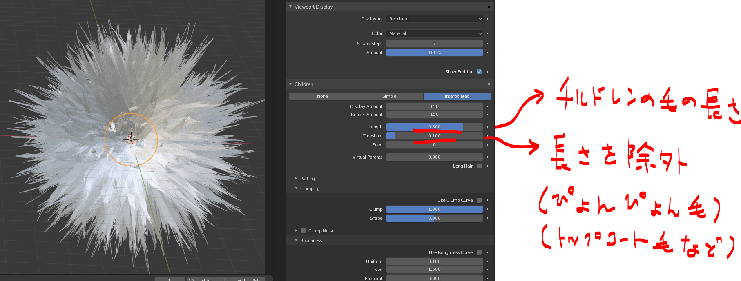The width and height of the screenshot is (741, 281).
Task: Select the Interpolated children type
Action: click(457, 96)
